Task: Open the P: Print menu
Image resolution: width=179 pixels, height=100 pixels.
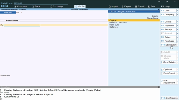Action: (152, 6)
